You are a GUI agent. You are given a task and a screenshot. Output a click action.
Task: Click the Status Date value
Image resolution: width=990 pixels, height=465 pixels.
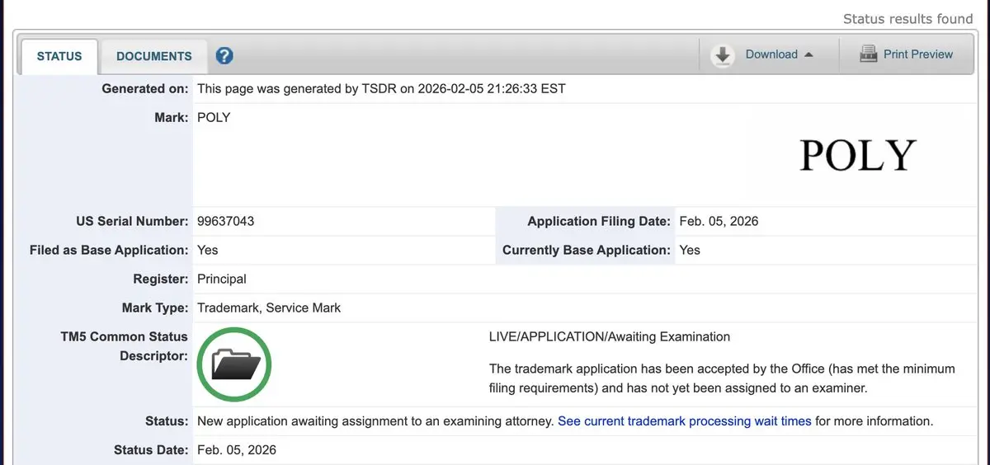click(237, 450)
